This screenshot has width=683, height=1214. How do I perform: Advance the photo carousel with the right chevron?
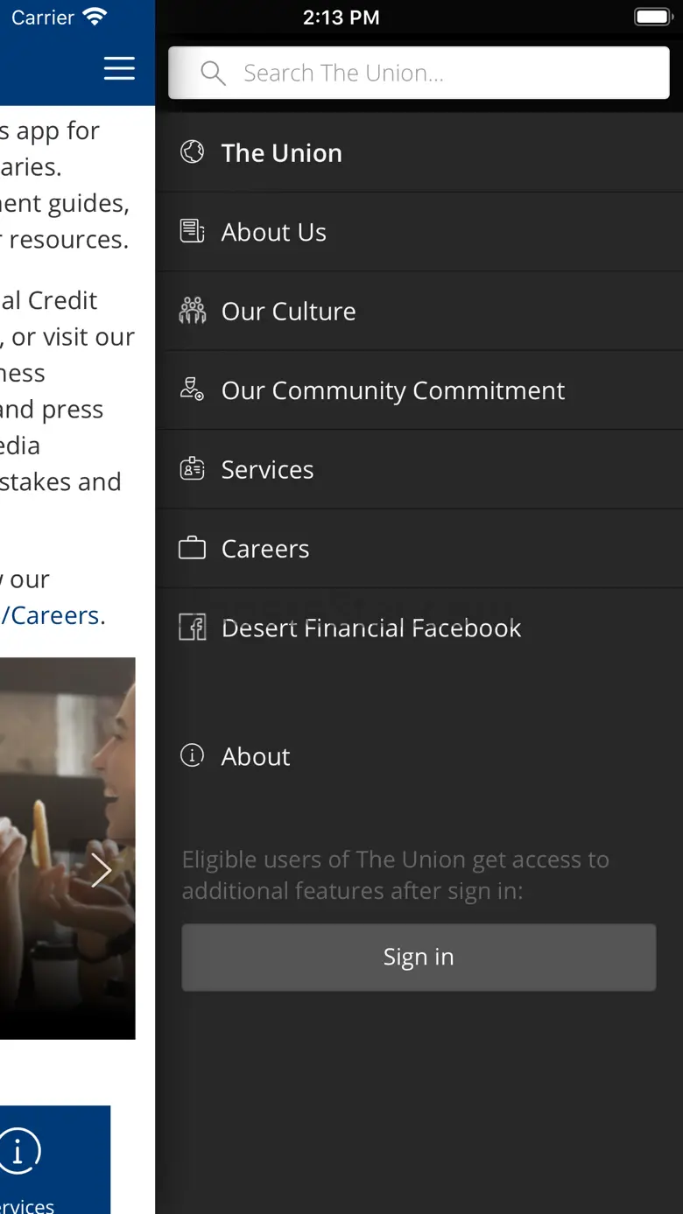click(102, 870)
